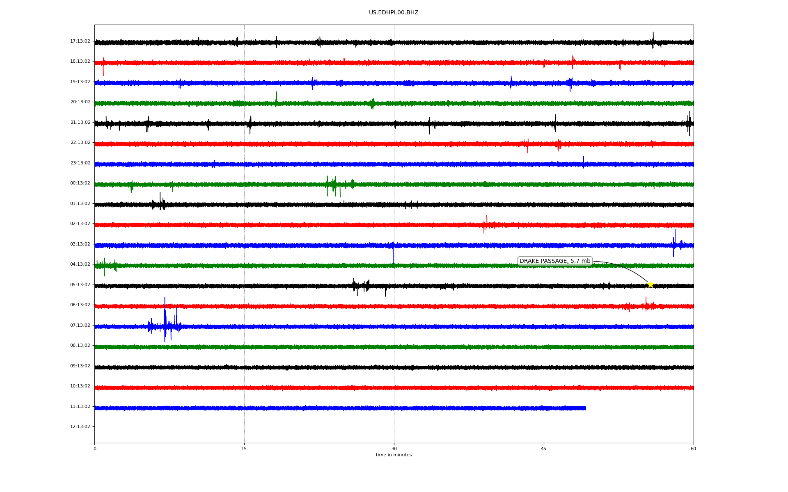The image size is (788, 492).
Task: Click the 02:13:02 time label
Action: 80,224
